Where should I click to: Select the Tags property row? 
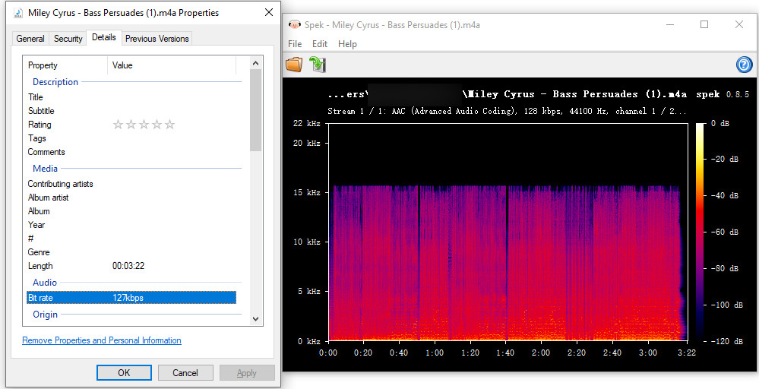click(x=131, y=138)
